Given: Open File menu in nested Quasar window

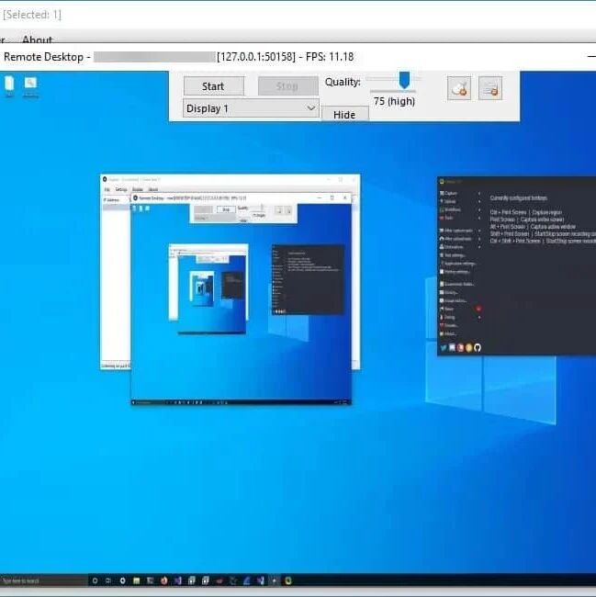Looking at the screenshot, I should click(107, 189).
